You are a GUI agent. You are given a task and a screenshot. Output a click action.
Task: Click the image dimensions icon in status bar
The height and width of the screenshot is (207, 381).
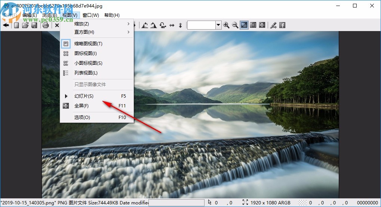pyautogui.click(x=245, y=203)
